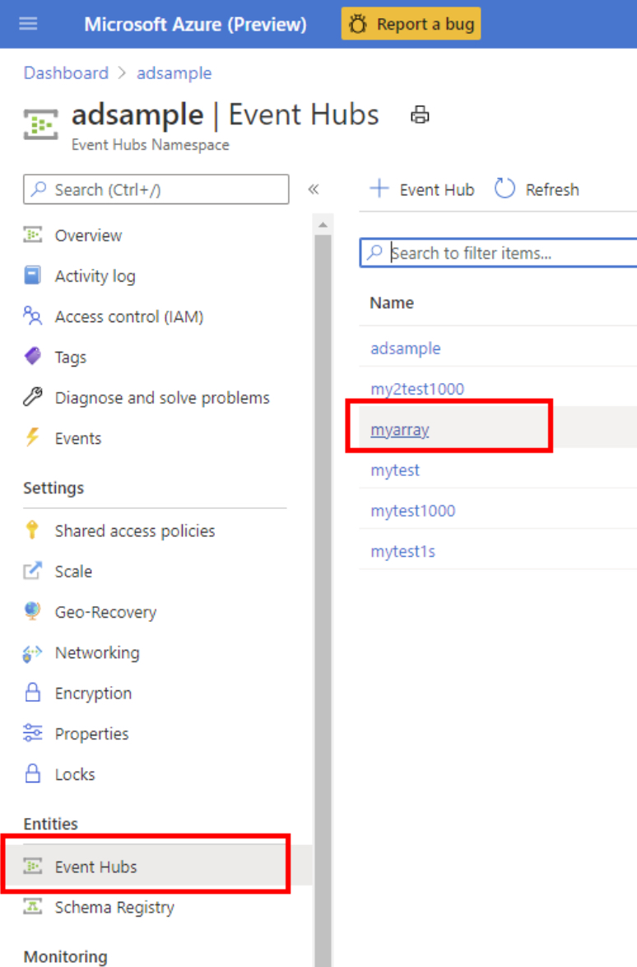
Task: Select the Geo-Recovery globe icon
Action: tap(32, 612)
